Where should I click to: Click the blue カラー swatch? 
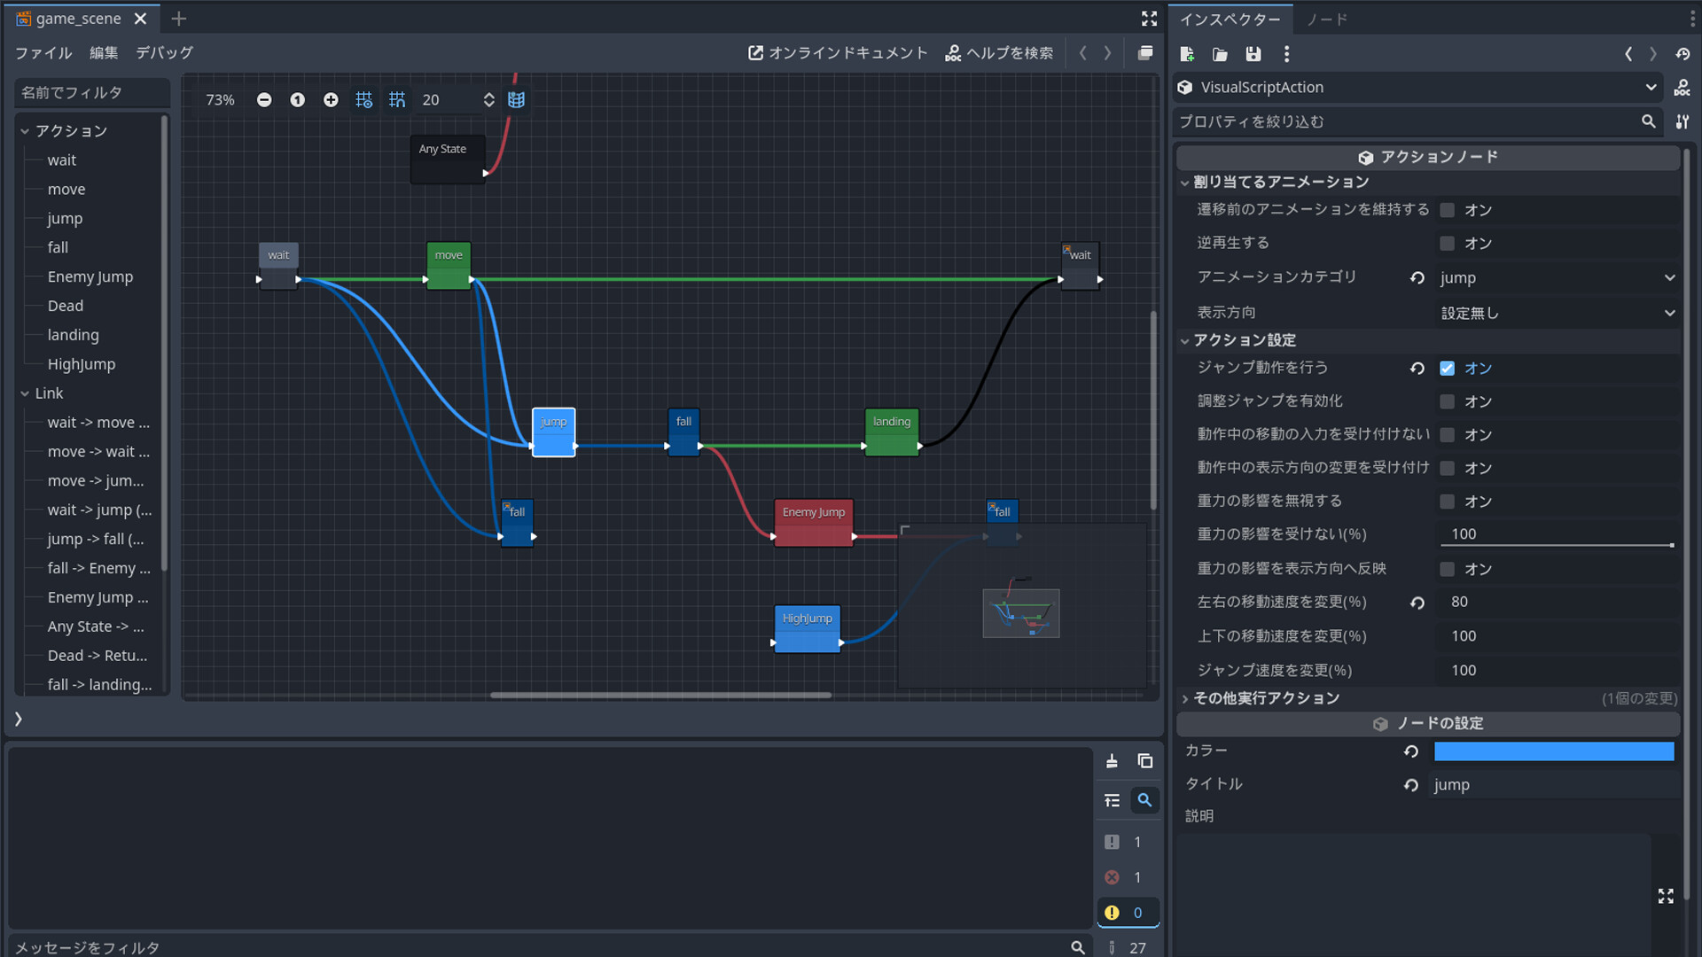pos(1553,751)
